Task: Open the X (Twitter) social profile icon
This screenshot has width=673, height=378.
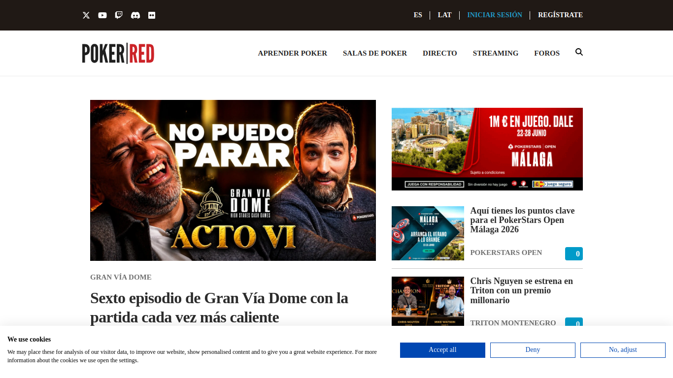Action: [86, 15]
